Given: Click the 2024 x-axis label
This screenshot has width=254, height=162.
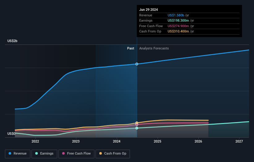Looking at the screenshot, I should pos(117,142).
